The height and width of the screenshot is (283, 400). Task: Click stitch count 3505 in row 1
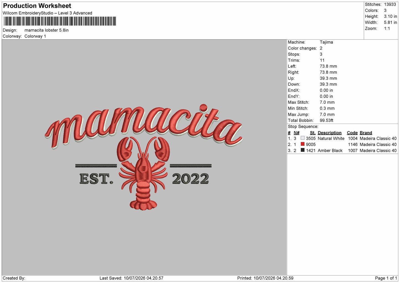point(311,139)
